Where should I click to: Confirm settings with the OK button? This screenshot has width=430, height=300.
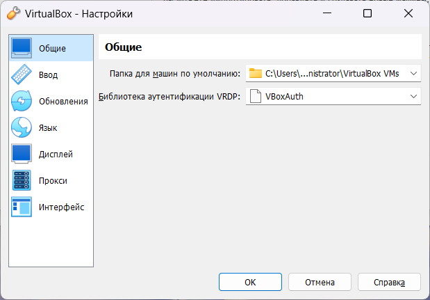click(250, 282)
